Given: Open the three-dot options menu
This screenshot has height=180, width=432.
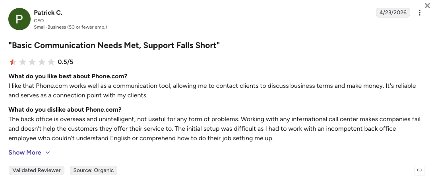Looking at the screenshot, I should coord(419,13).
